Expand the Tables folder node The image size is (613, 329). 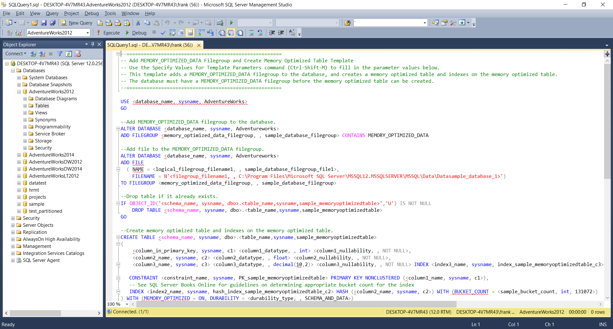coord(25,106)
